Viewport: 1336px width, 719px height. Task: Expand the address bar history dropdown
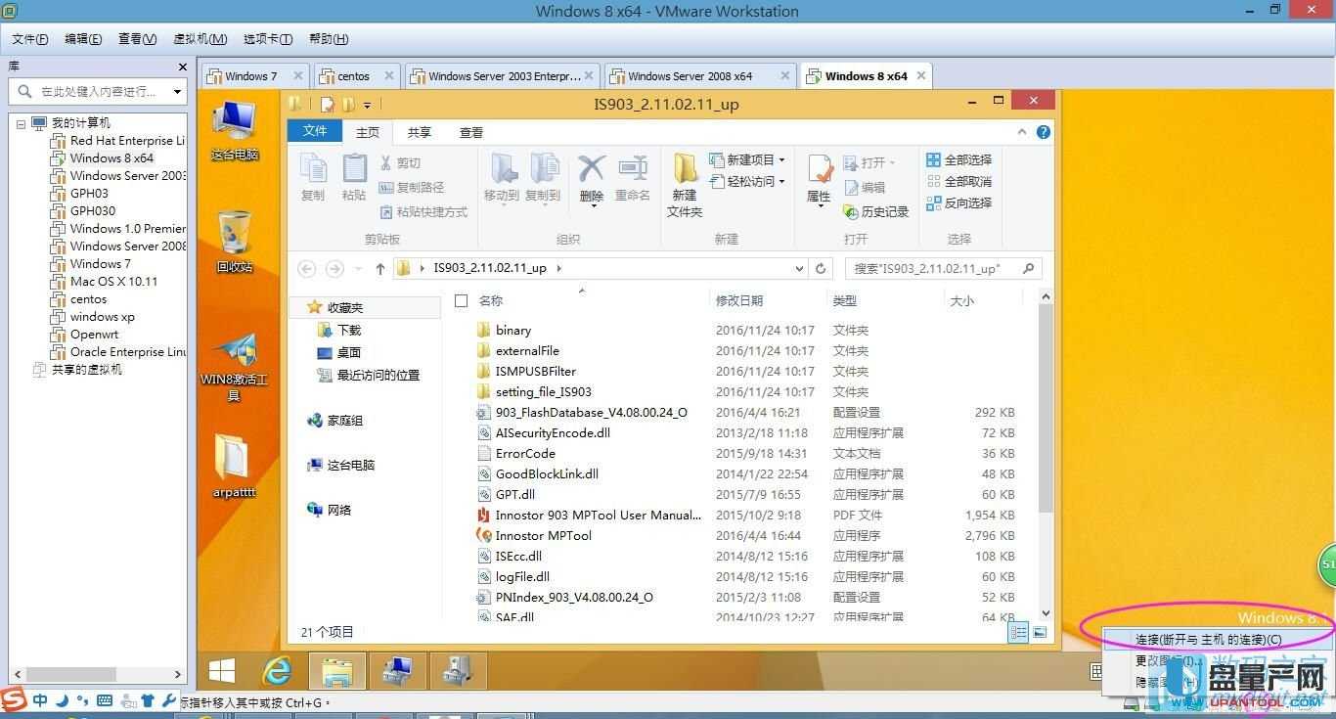[x=799, y=268]
